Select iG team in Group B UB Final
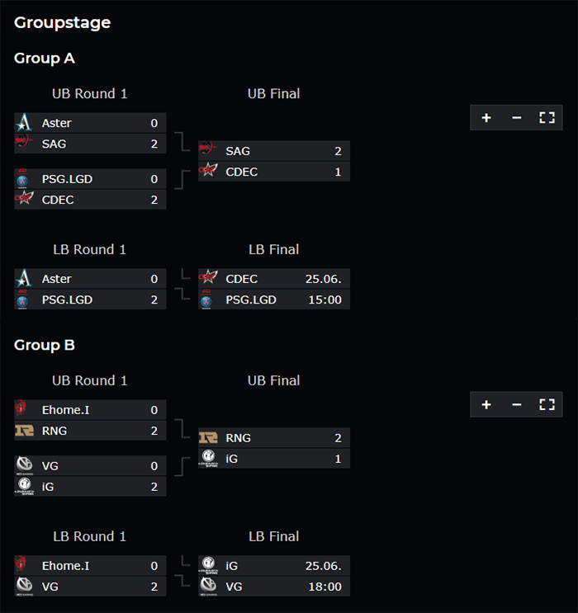Viewport: 578px width, 613px height. click(274, 459)
